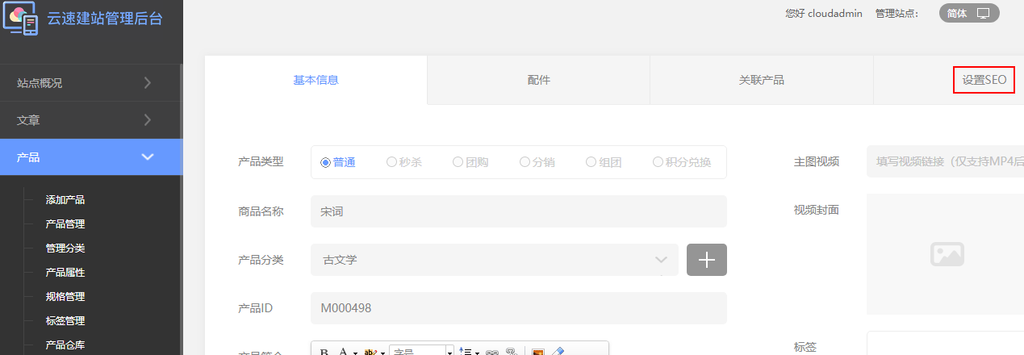Select the 秒杀 product type
Image resolution: width=1024 pixels, height=355 pixels.
[404, 162]
